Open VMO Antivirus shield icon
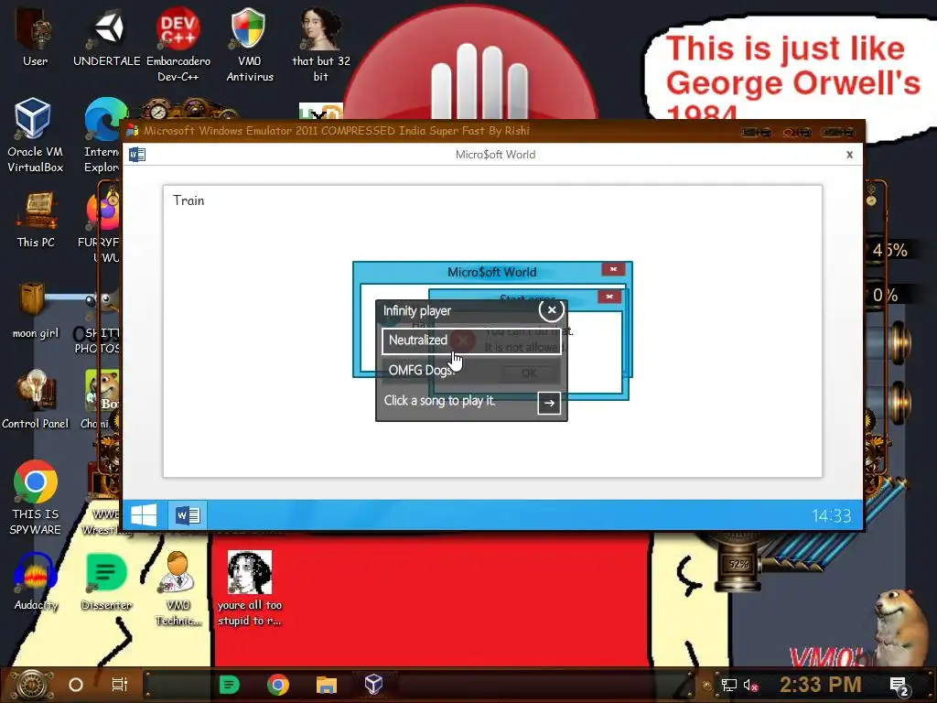Image resolution: width=937 pixels, height=703 pixels. click(249, 44)
